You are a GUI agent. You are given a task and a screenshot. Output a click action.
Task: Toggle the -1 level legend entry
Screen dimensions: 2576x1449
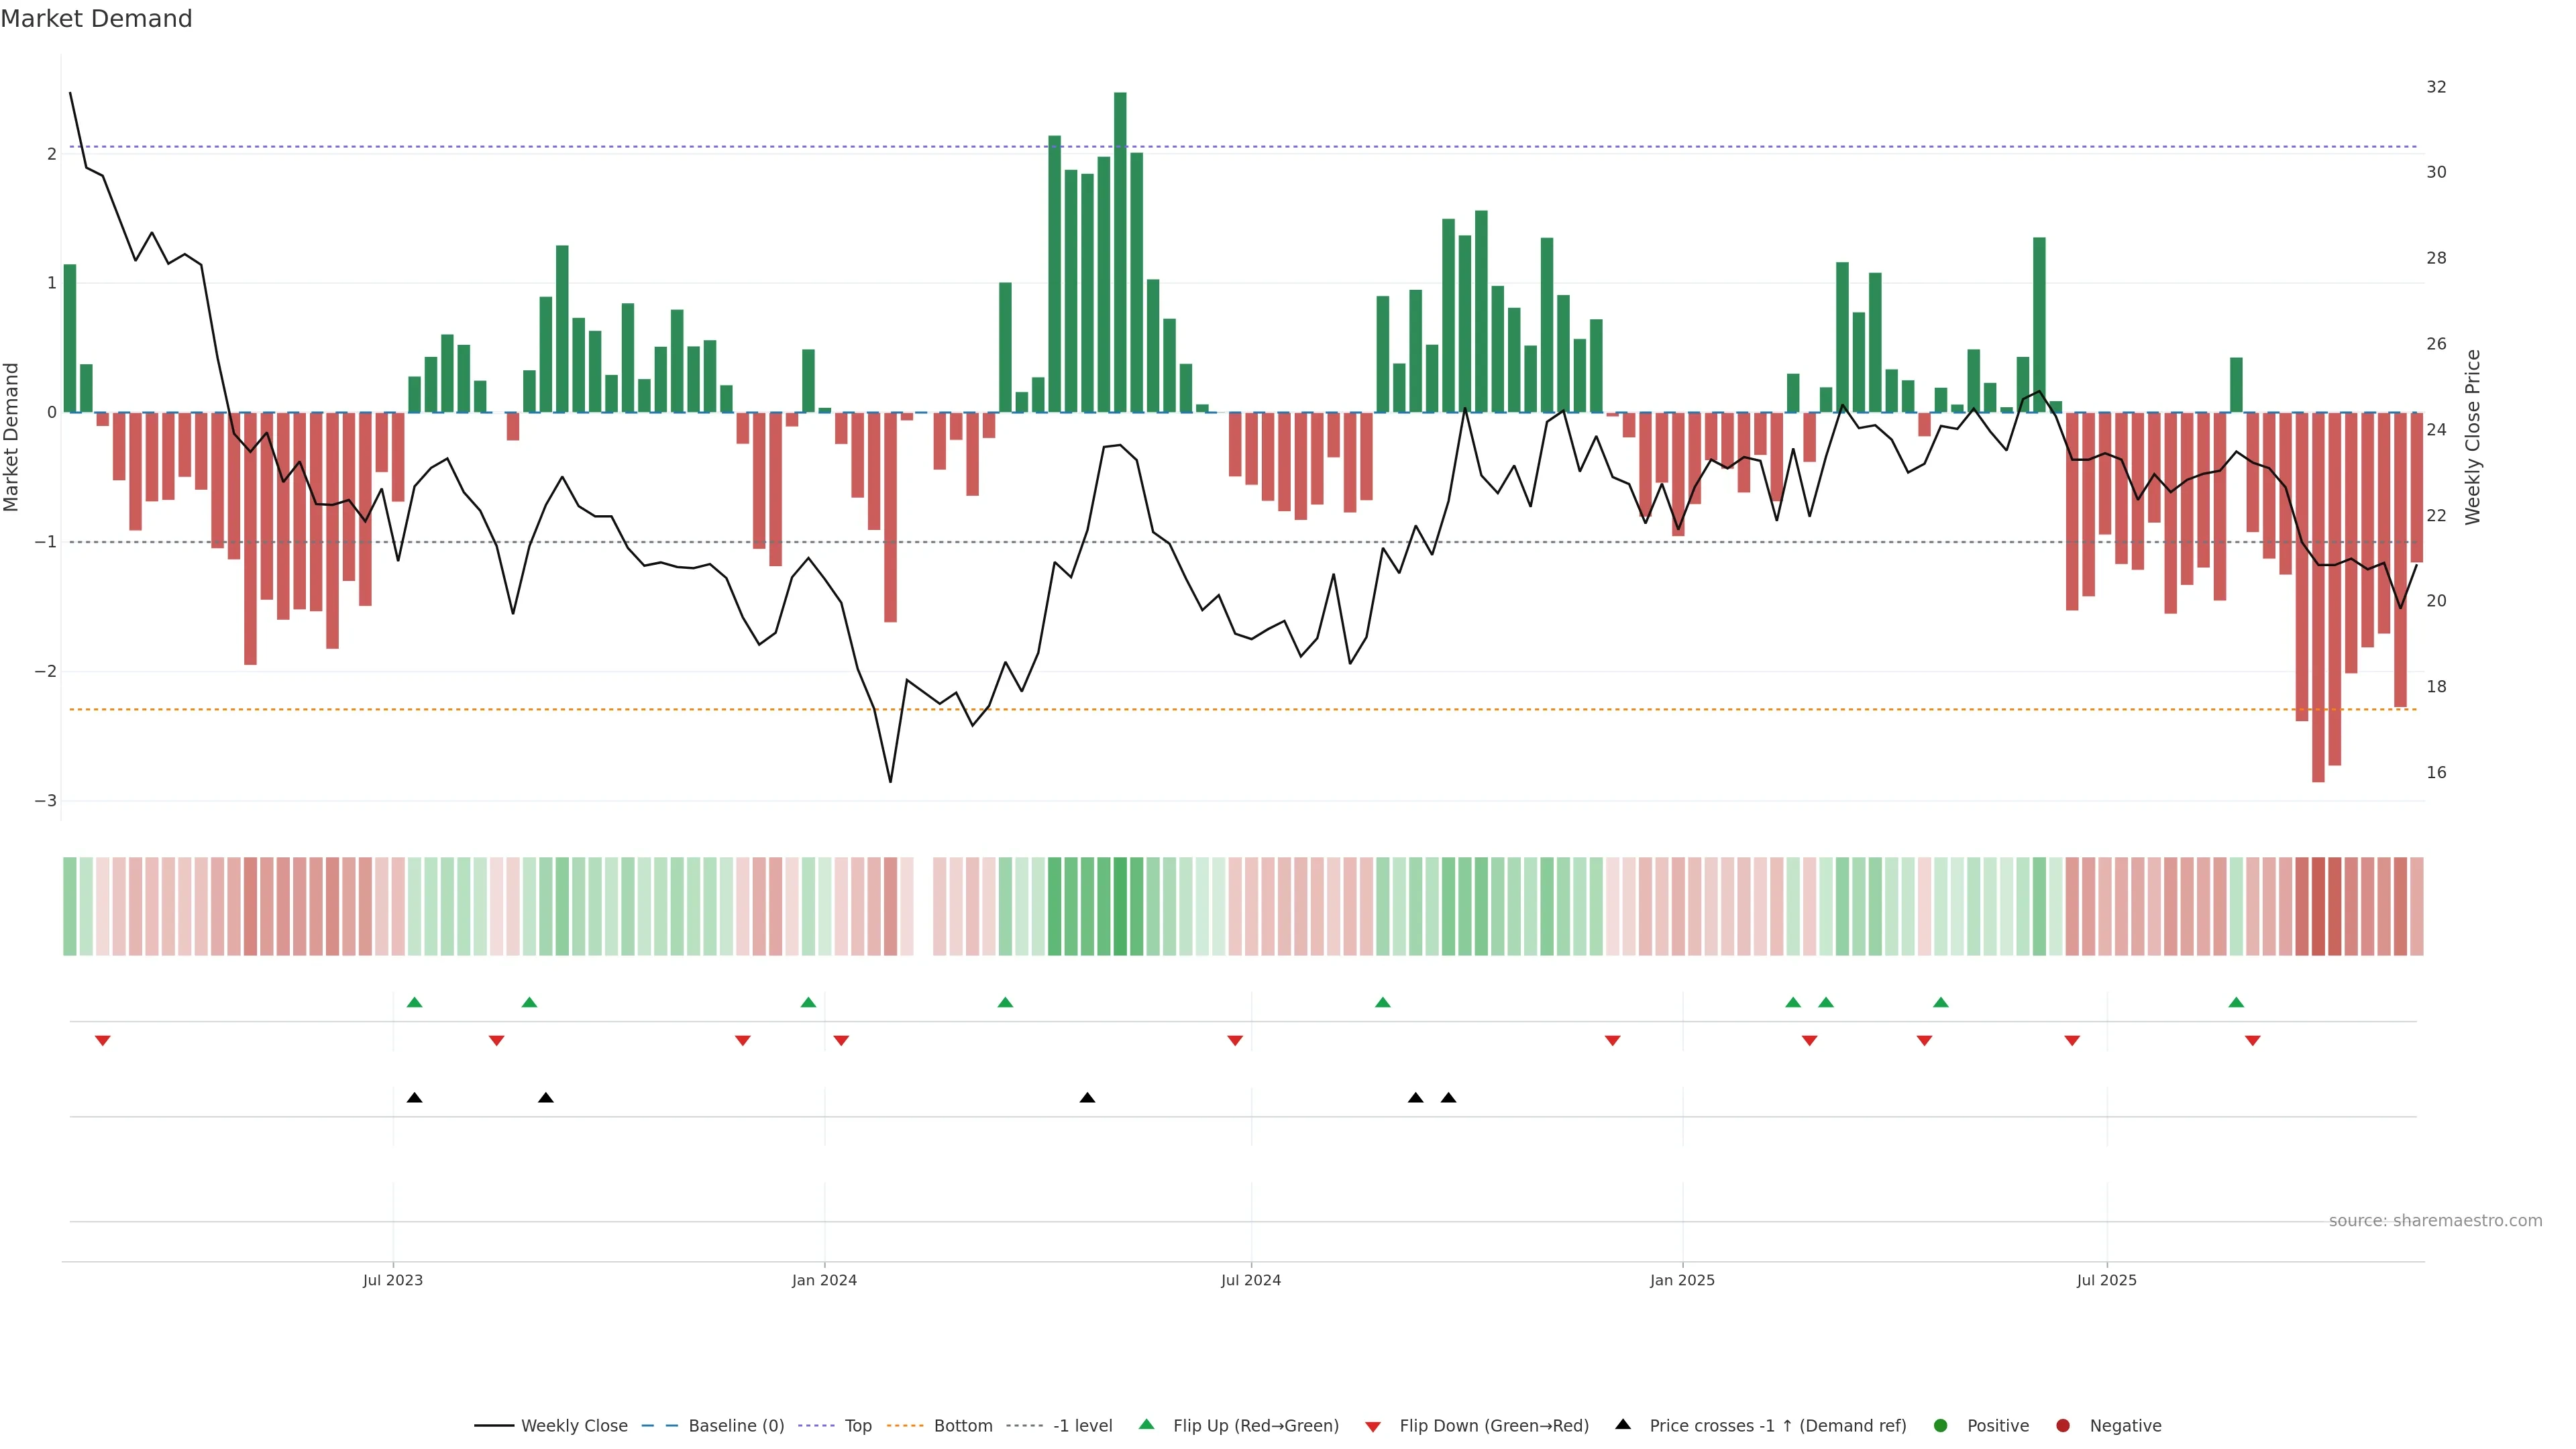pyautogui.click(x=1082, y=1425)
